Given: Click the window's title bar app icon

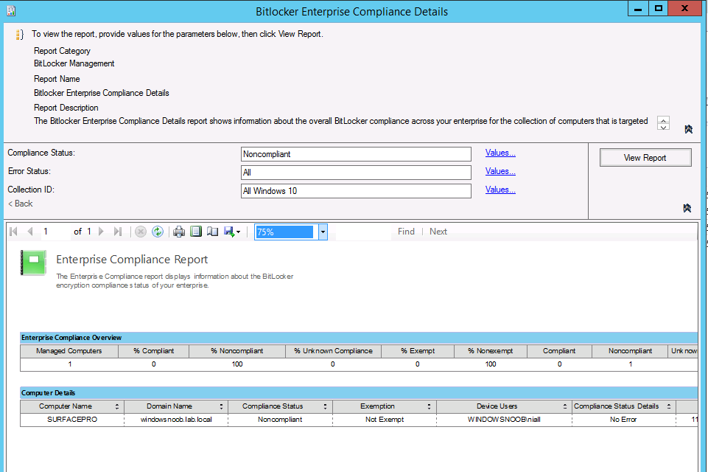Looking at the screenshot, I should 11,11.
